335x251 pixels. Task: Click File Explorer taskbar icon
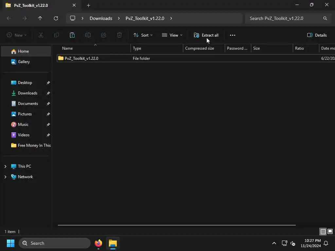click(x=113, y=243)
